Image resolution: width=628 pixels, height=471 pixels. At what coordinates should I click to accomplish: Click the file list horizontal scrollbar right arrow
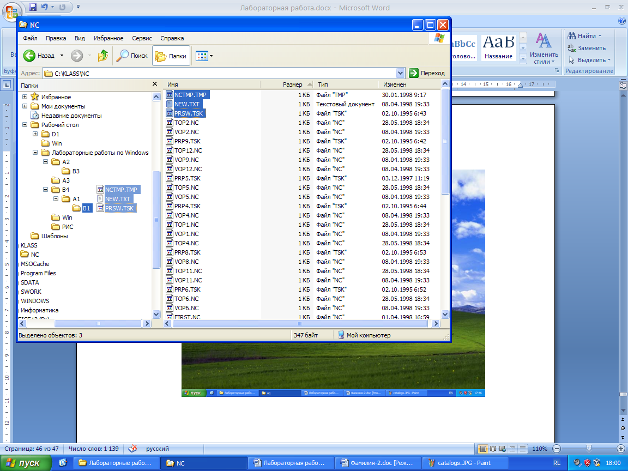[x=436, y=324]
